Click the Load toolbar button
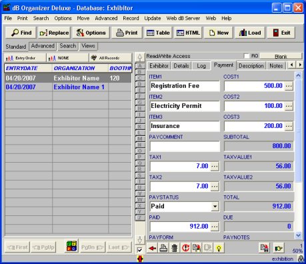The height and width of the screenshot is (264, 306). [x=250, y=33]
